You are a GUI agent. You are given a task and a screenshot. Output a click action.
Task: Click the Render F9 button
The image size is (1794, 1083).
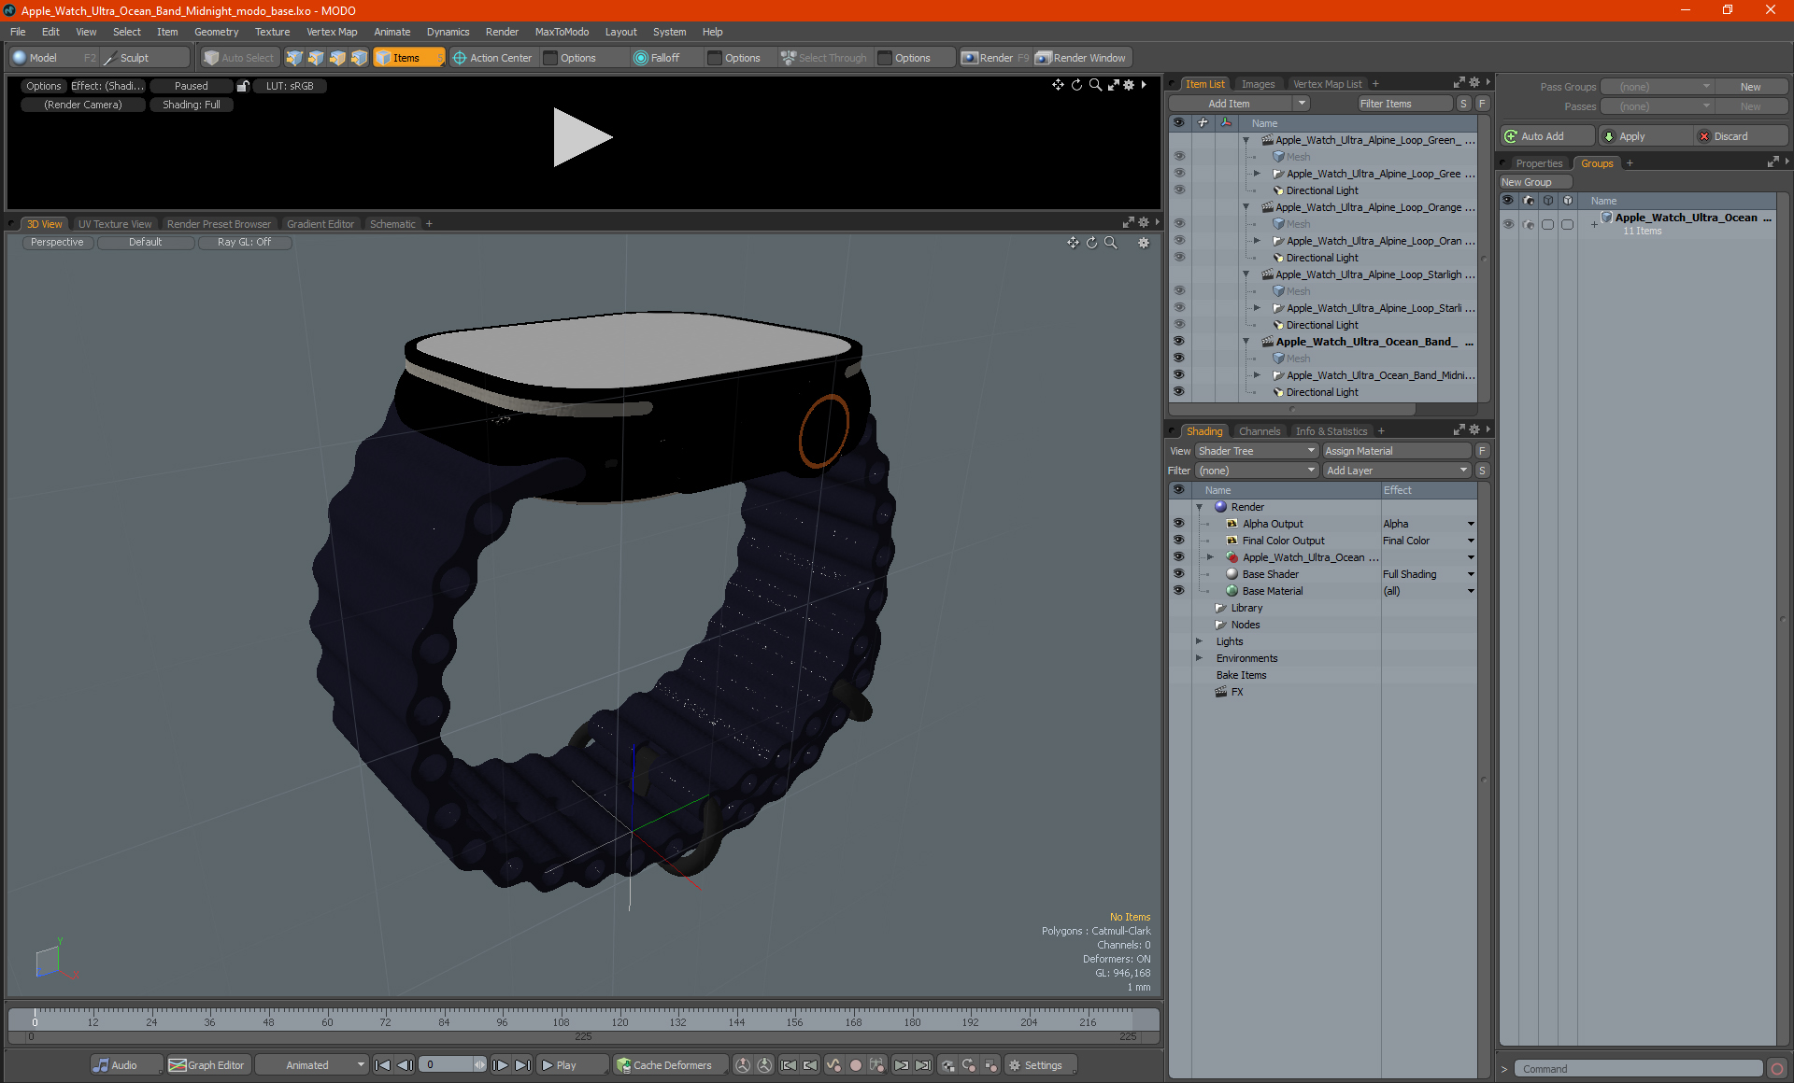995,58
